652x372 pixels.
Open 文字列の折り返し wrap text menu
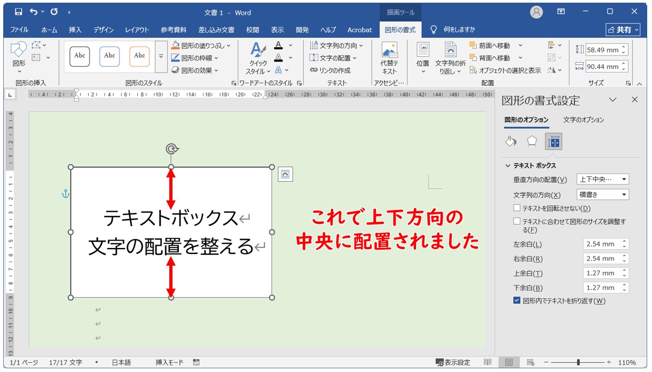click(450, 59)
